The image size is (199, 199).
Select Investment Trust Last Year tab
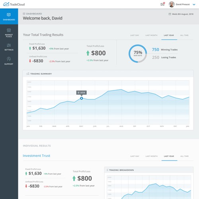(169, 156)
